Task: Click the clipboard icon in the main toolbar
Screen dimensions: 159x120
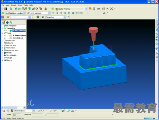Action: [41, 9]
